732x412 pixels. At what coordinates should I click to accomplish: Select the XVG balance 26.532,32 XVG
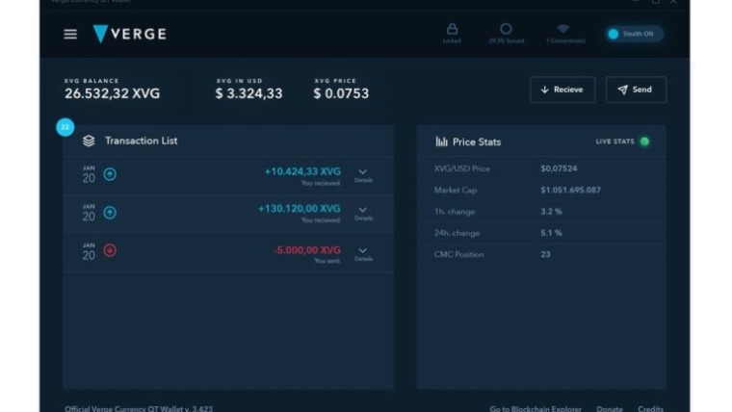tap(112, 93)
